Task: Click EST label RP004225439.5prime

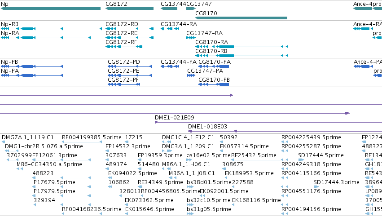Action: [311, 137]
